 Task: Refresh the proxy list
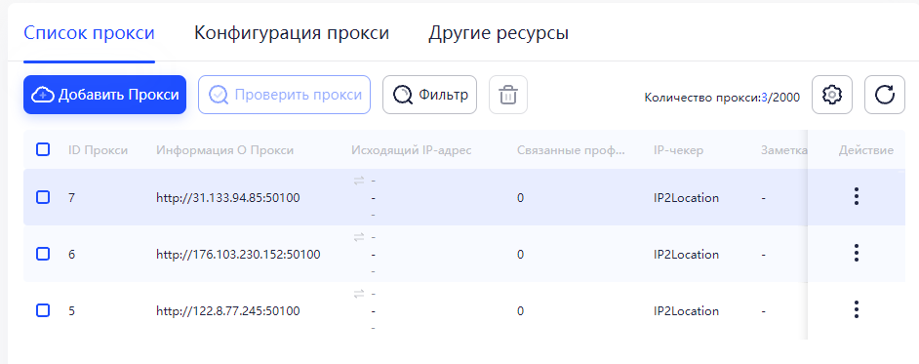(885, 95)
